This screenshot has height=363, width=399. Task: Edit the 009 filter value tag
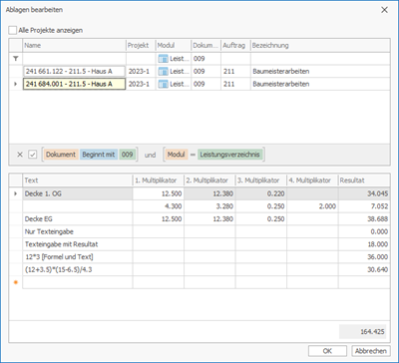pyautogui.click(x=128, y=155)
